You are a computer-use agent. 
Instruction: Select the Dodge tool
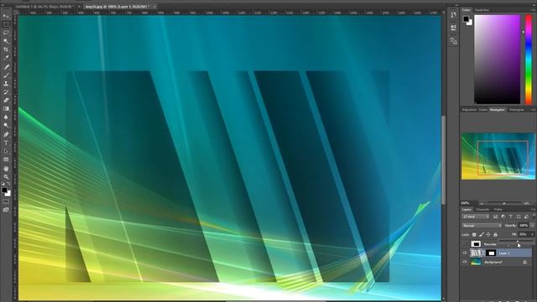(x=6, y=126)
